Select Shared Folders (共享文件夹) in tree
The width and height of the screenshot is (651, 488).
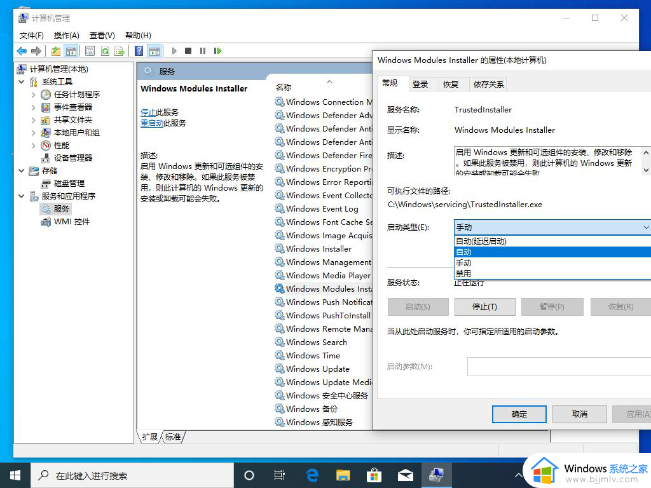pyautogui.click(x=73, y=120)
